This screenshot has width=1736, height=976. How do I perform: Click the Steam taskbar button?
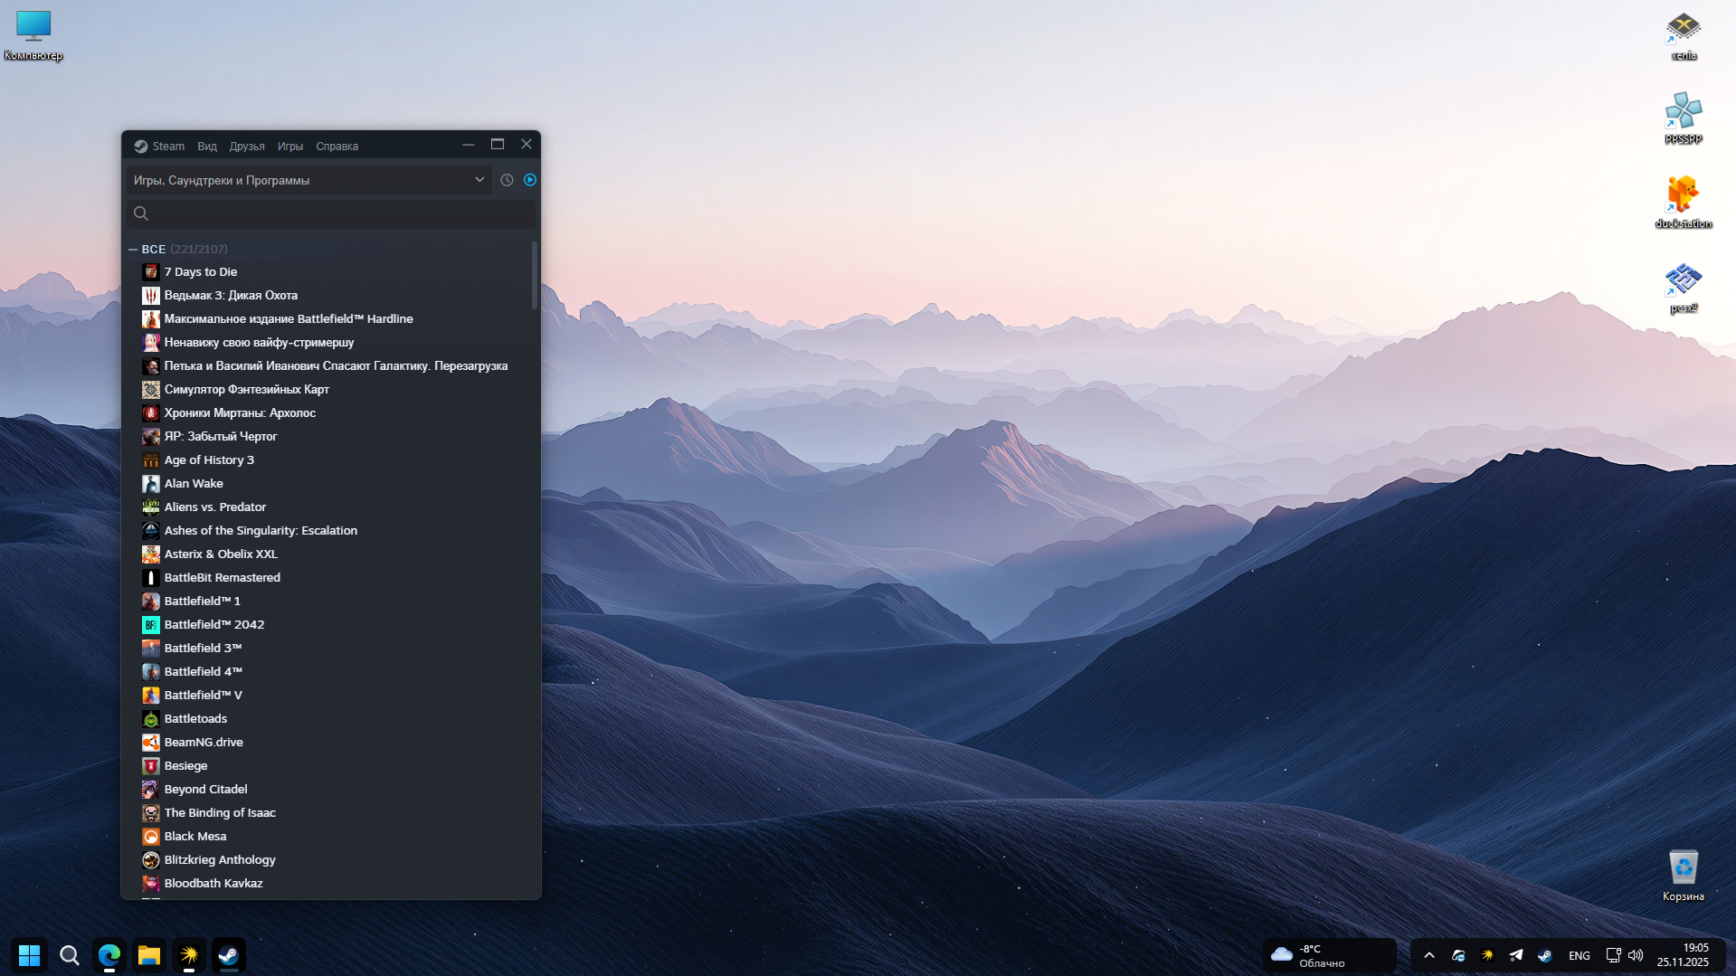click(x=229, y=955)
